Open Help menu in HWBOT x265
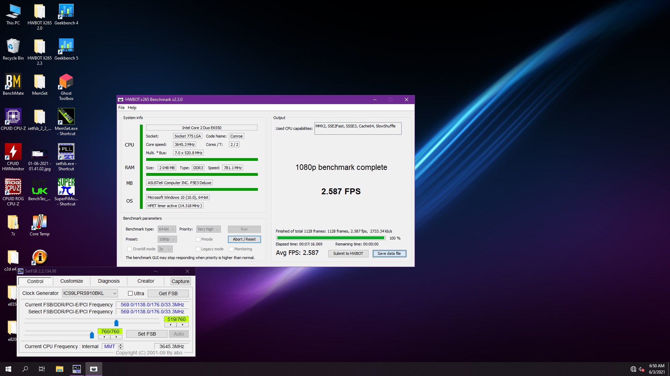The image size is (670, 376). click(x=132, y=108)
